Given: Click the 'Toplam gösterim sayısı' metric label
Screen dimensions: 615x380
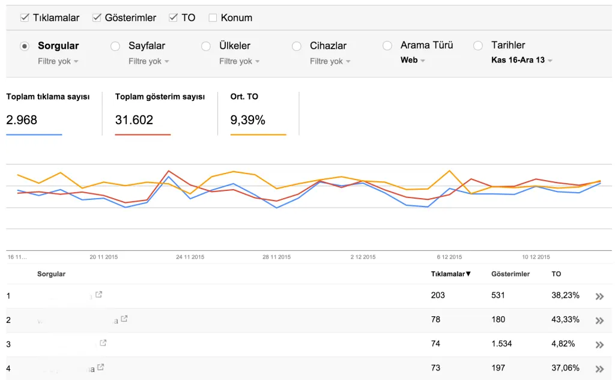Looking at the screenshot, I should (x=160, y=97).
